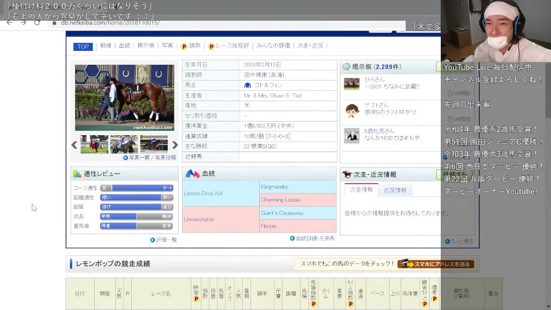Open owner ゴドルフィン link
The width and height of the screenshot is (551, 310).
pos(268,85)
